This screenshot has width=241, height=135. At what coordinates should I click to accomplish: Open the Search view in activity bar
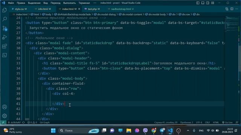click(x=5, y=19)
